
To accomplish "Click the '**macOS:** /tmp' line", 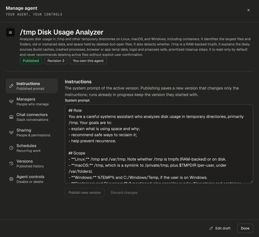I will [148, 168].
